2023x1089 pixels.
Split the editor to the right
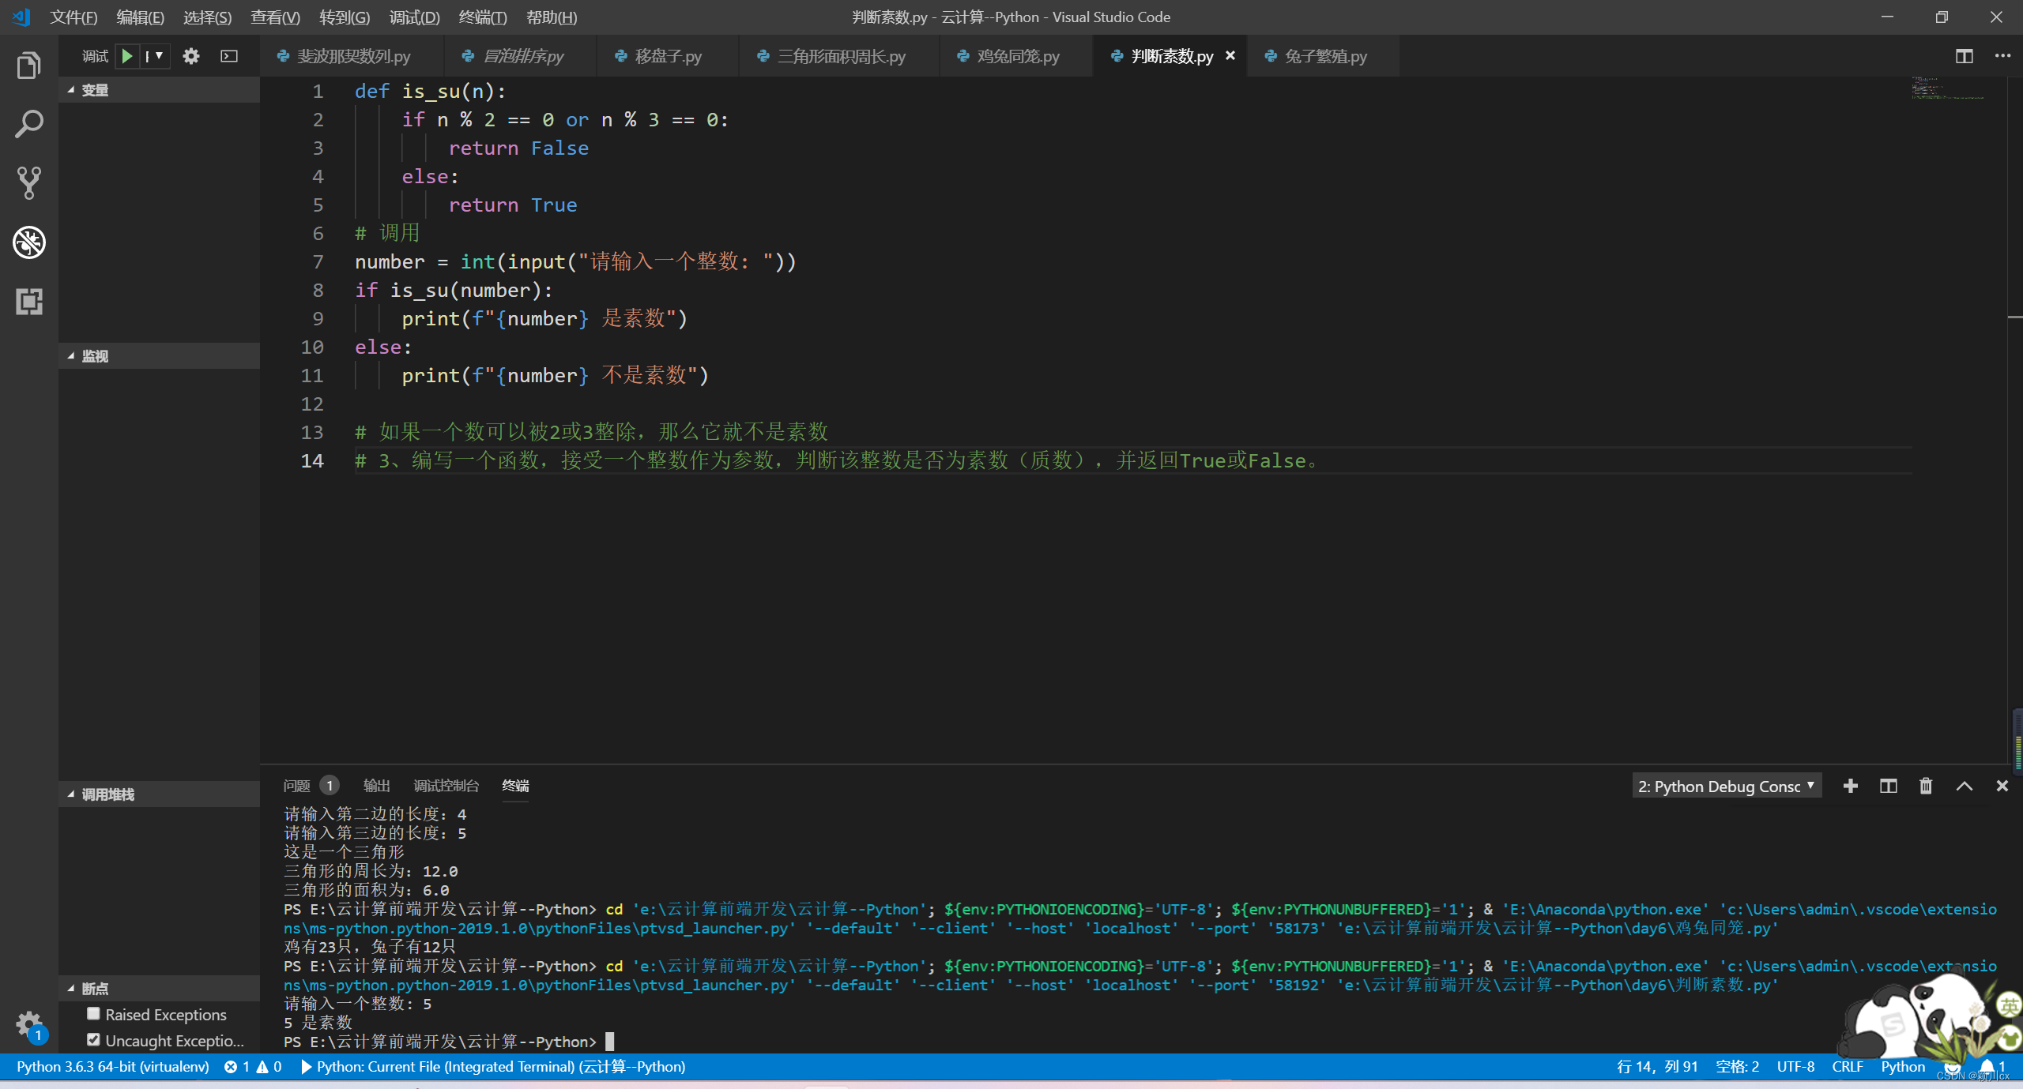point(1964,56)
